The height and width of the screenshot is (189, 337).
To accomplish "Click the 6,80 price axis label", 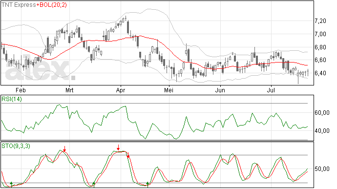I will [320, 47].
